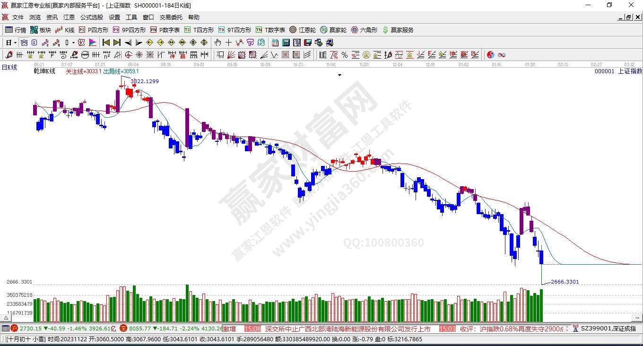The width and height of the screenshot is (643, 346).
Task: Expand the candlestick style dropdown arrow
Action: point(73,43)
